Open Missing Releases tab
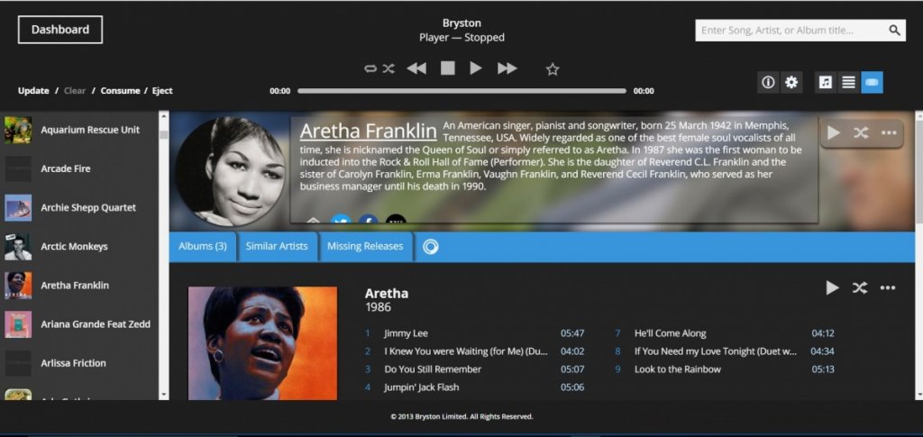Image resolution: width=923 pixels, height=437 pixels. [x=365, y=247]
